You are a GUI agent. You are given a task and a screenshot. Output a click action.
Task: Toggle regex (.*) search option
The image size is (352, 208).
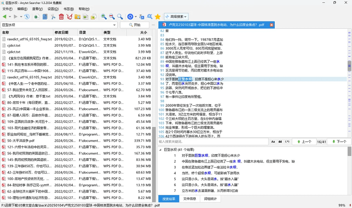287,141
